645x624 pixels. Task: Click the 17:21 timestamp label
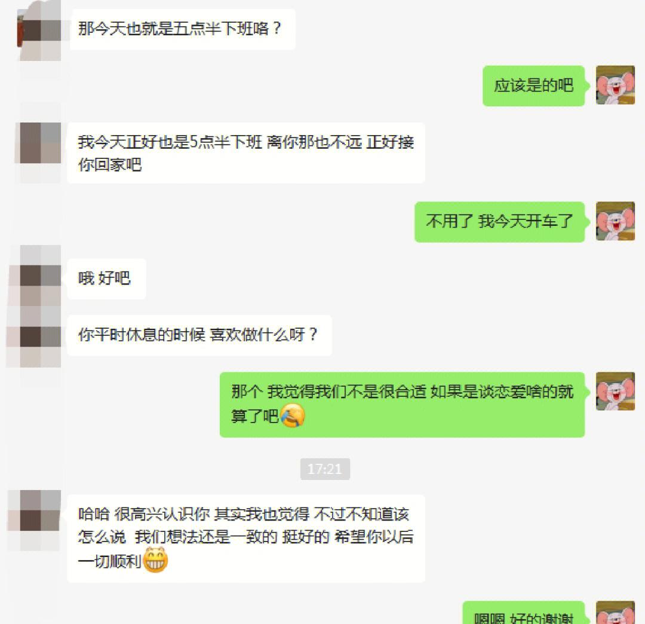325,469
